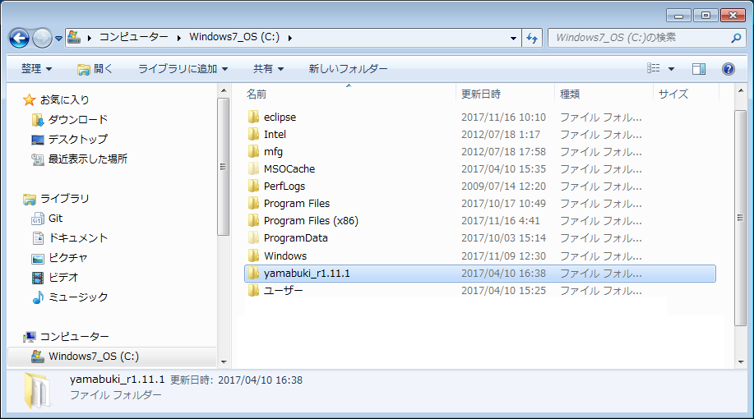Click the 開く button
The image size is (754, 419).
coord(95,69)
